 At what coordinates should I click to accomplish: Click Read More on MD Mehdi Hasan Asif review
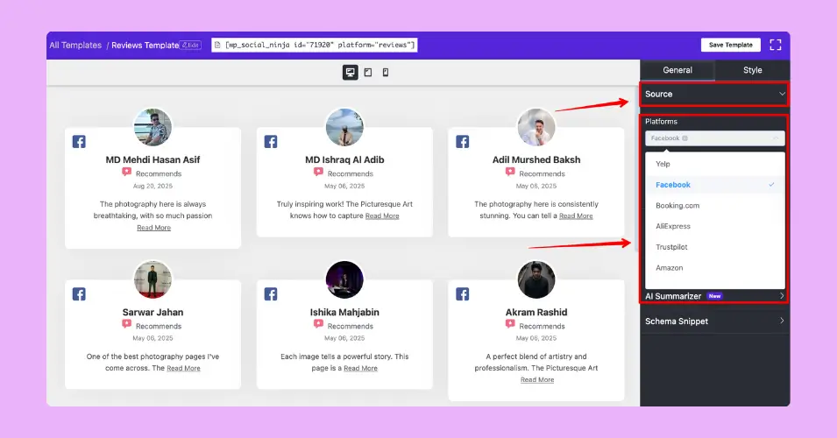coord(153,228)
